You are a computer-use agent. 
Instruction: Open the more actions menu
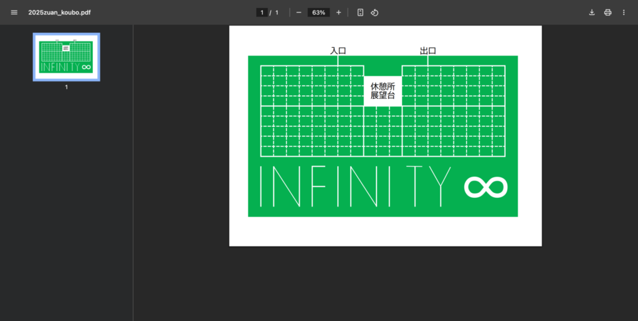click(624, 12)
